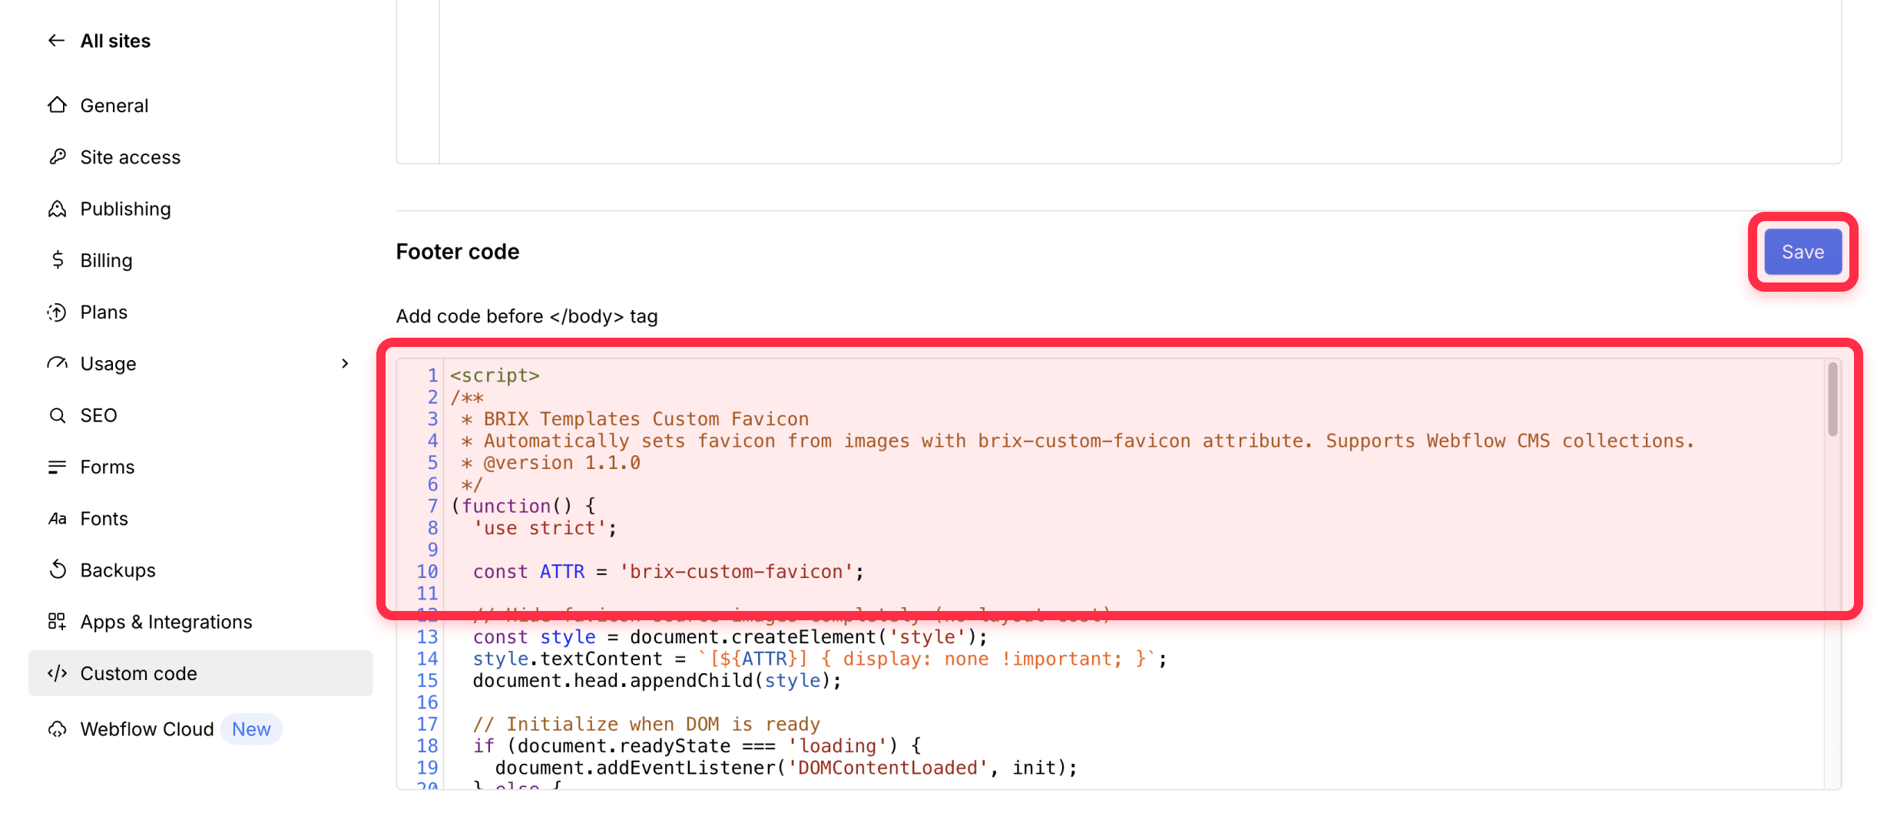
Task: Open Site access settings
Action: tap(131, 157)
